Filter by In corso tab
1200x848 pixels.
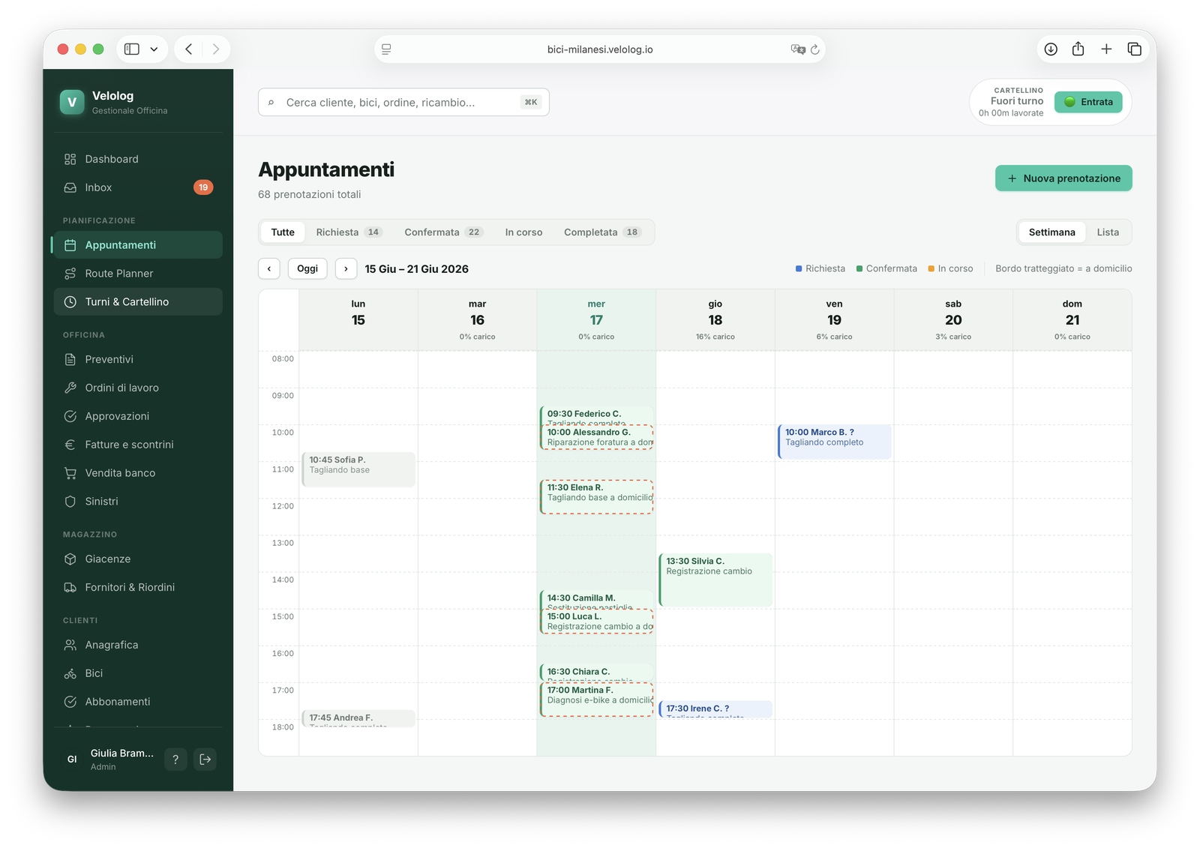point(523,232)
